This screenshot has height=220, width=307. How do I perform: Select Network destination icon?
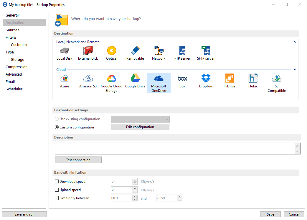[x=159, y=53]
